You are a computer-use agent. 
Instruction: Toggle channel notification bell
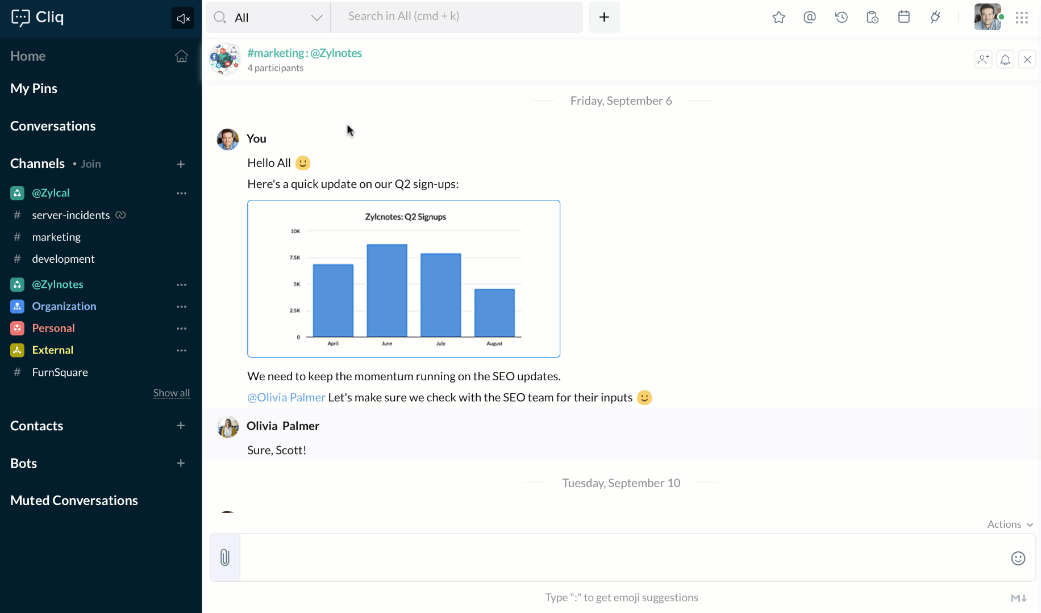(1005, 59)
